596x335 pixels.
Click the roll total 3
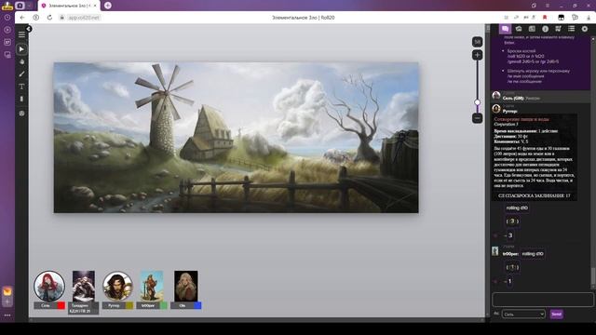tap(510, 235)
